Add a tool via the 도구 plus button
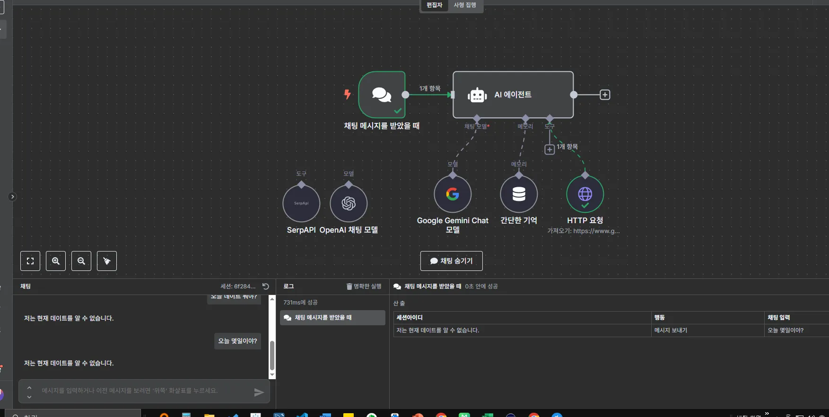The width and height of the screenshot is (829, 417). click(x=550, y=149)
